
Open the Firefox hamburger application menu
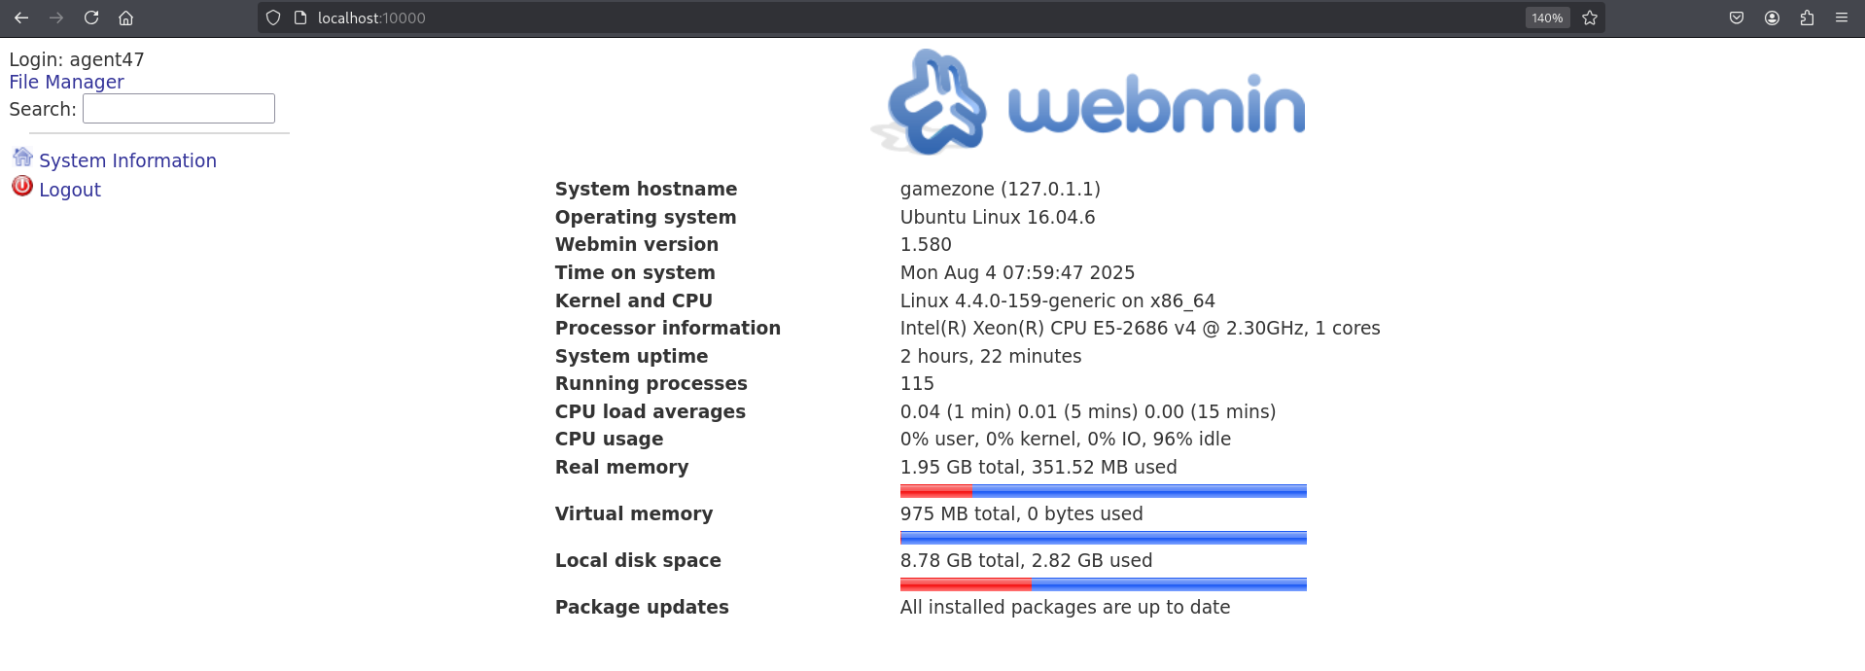pyautogui.click(x=1842, y=18)
